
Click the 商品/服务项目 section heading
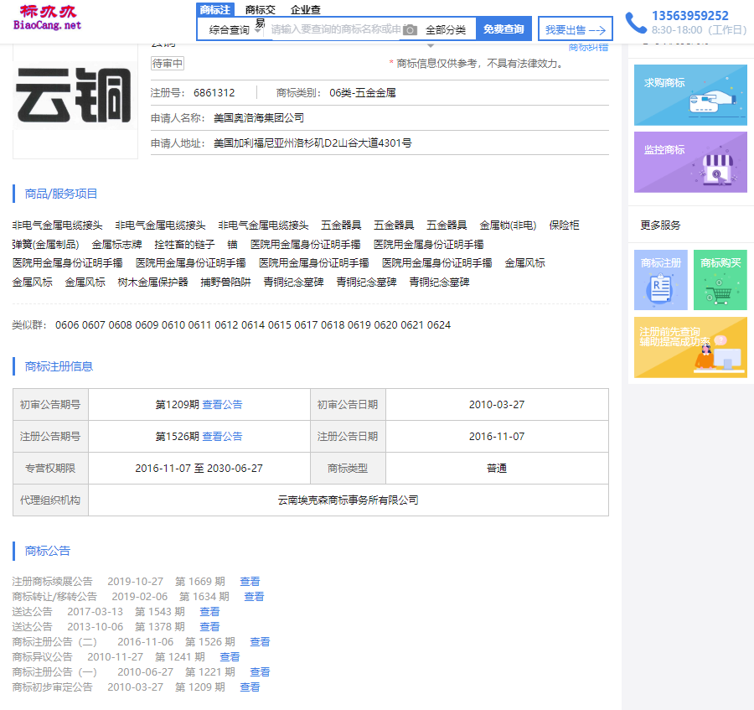tap(61, 194)
